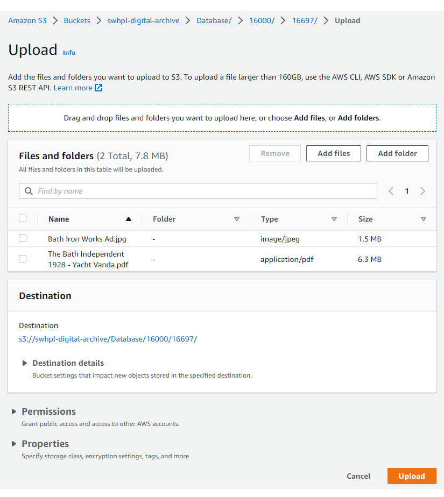Click the application/pdf type cell
444x497 pixels.
[287, 259]
